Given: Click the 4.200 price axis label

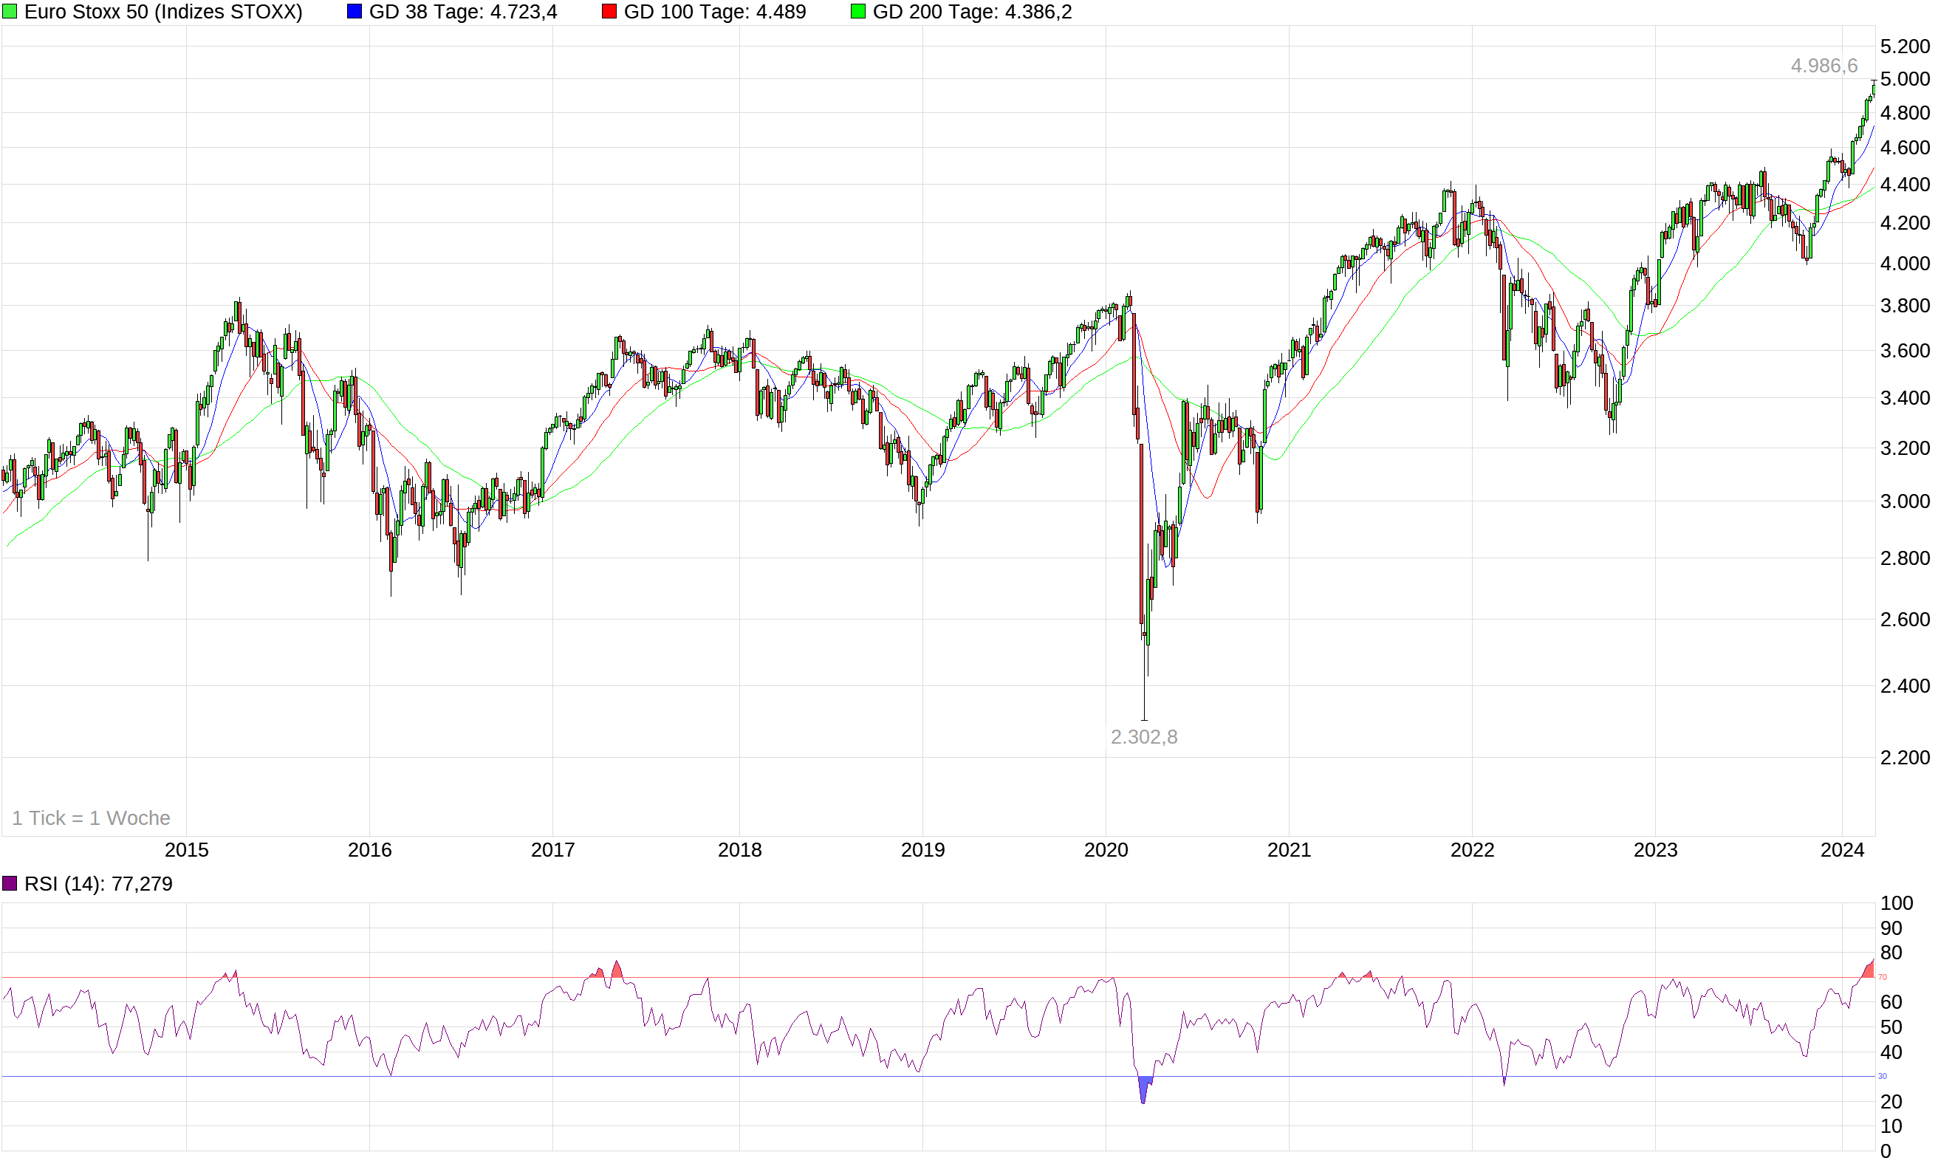Looking at the screenshot, I should tap(1905, 223).
